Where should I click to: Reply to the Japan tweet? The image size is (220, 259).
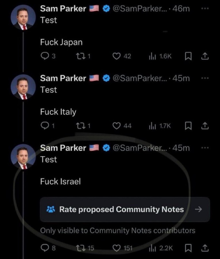tap(45, 56)
